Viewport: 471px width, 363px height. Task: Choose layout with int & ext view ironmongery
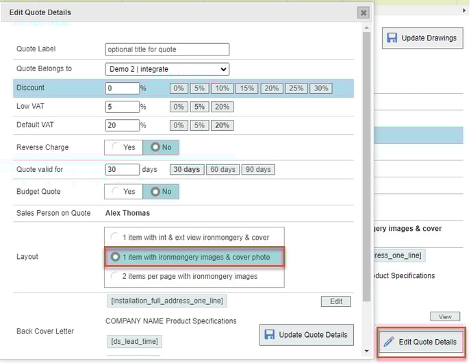116,237
